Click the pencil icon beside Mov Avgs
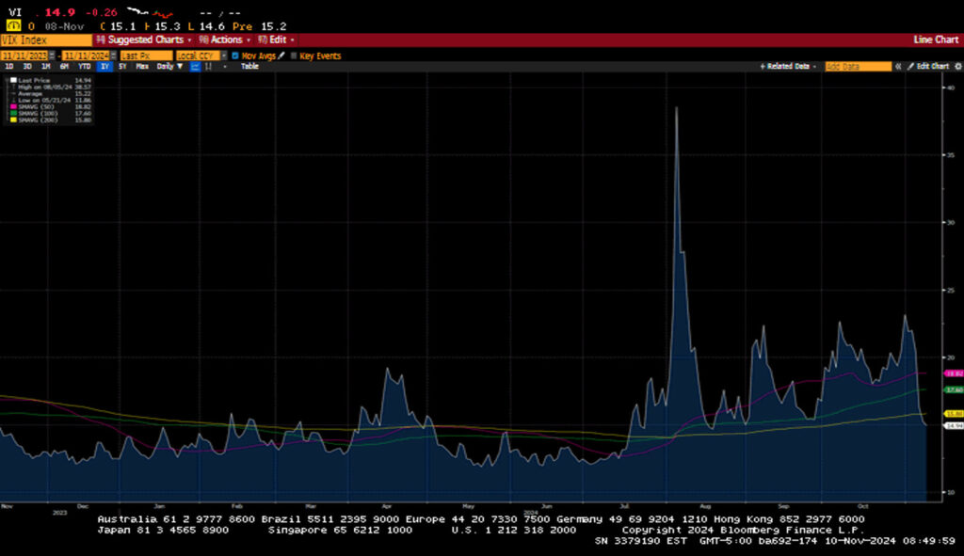 point(281,56)
